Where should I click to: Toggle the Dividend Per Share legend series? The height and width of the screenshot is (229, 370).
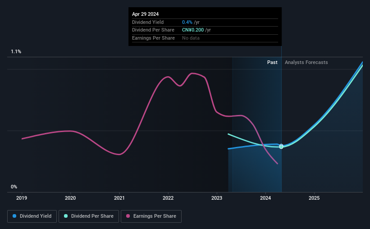[89, 216]
